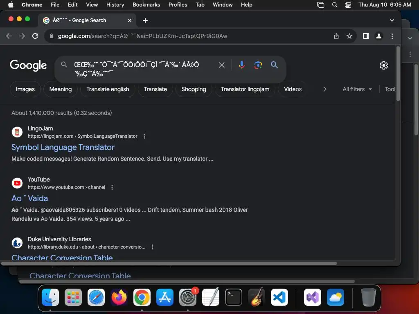Reload the current page
This screenshot has width=419, height=314.
(35, 36)
